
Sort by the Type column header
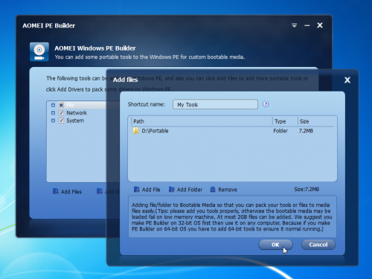point(285,121)
